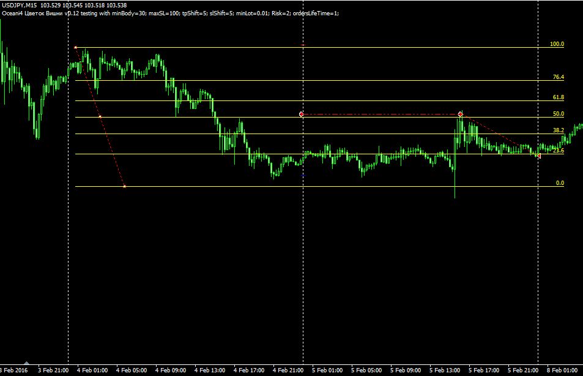583x376 pixels.
Task: Click the 4 Feb 13:00 time label
Action: [x=210, y=370]
